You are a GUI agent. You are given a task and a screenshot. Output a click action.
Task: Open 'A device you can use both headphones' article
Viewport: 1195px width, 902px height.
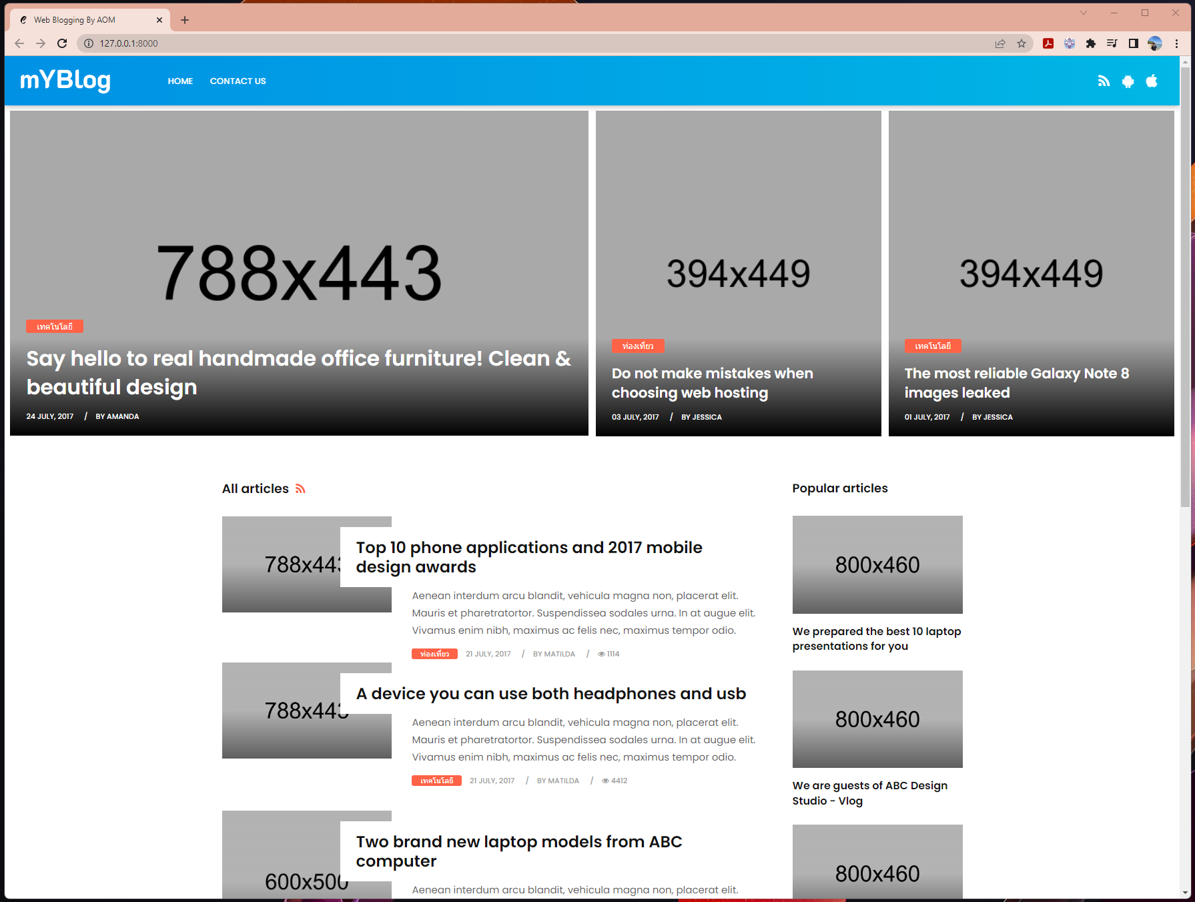click(x=550, y=694)
